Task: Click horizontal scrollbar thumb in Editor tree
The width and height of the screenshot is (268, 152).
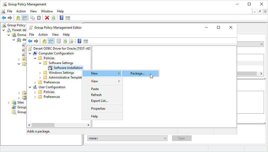Action: [43, 125]
